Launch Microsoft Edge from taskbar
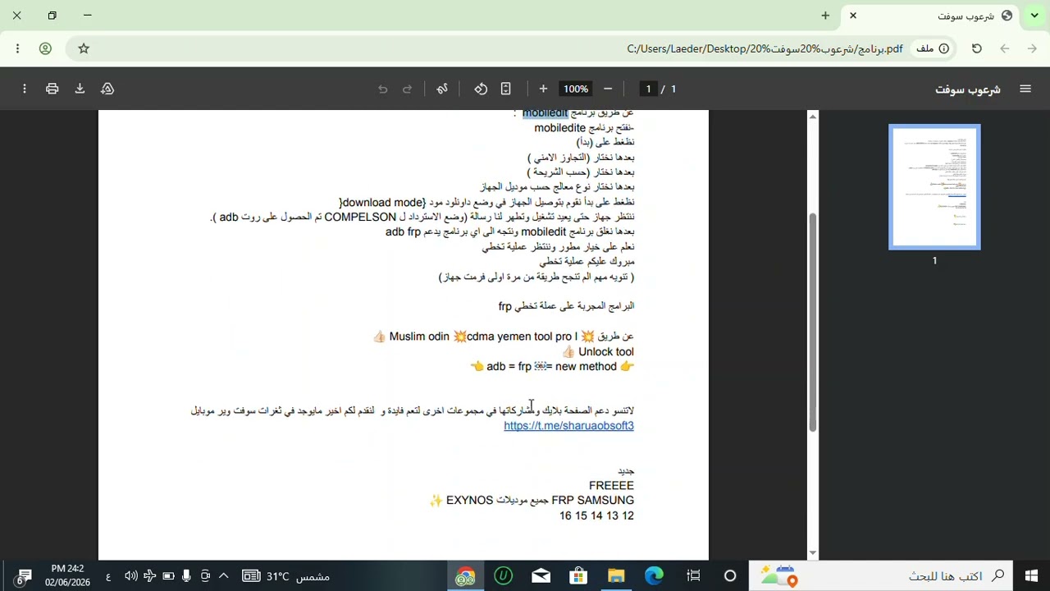The height and width of the screenshot is (591, 1050). tap(654, 576)
